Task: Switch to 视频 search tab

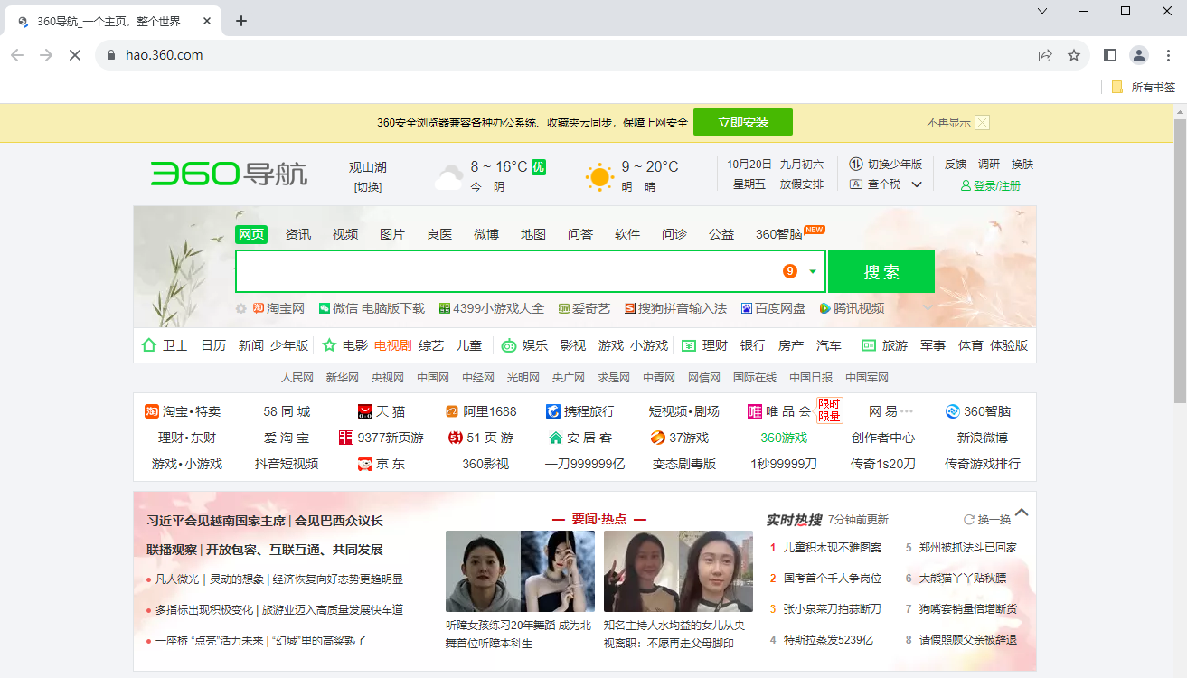Action: (x=345, y=234)
